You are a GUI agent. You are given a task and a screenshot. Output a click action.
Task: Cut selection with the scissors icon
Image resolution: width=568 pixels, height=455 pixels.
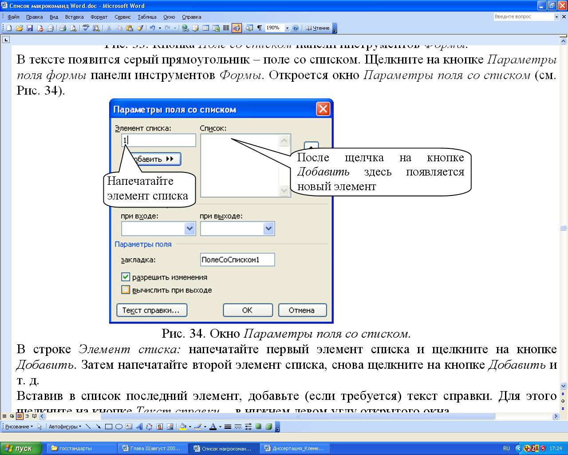click(109, 28)
